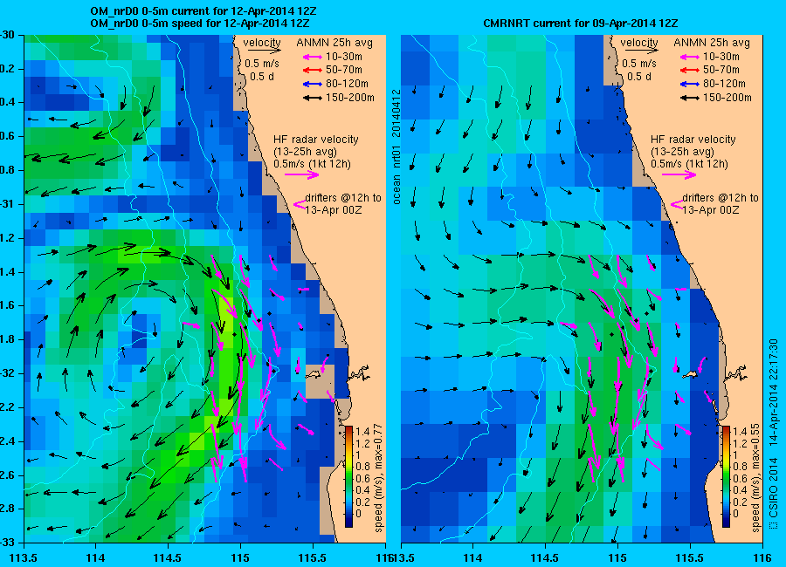Click the right panel HF radar magenta scale arrow

point(679,174)
